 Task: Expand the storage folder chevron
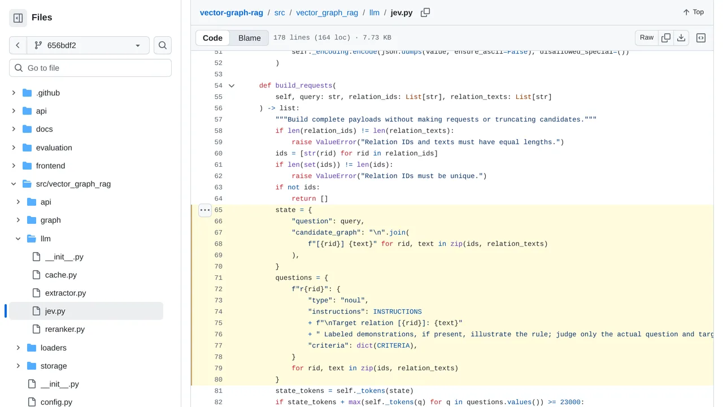[18, 366]
